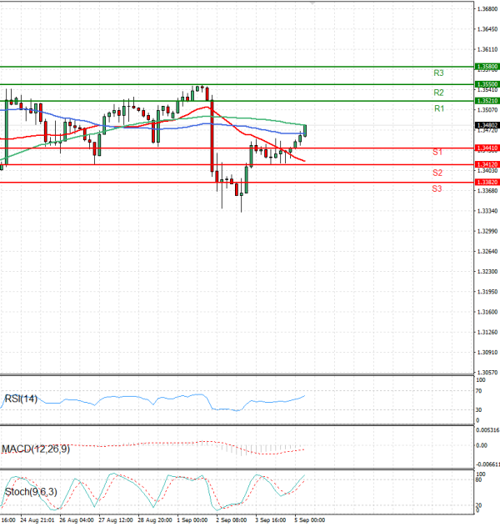Click the 1.34410 red price tag

tap(487, 148)
